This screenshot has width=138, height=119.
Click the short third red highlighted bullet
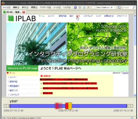click(x=48, y=93)
